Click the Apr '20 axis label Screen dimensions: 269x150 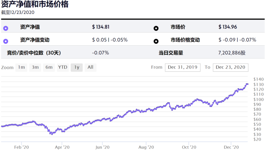pyautogui.click(x=62, y=147)
